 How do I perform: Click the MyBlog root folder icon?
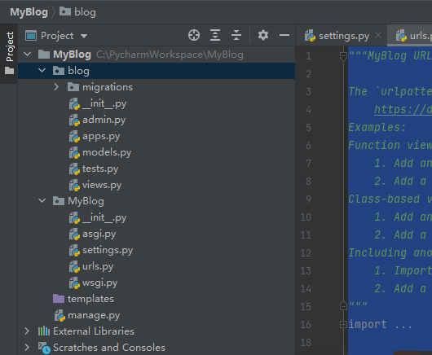point(44,55)
